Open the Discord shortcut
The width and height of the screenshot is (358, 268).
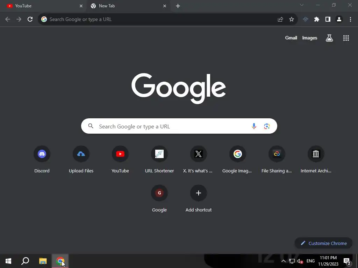click(x=42, y=160)
